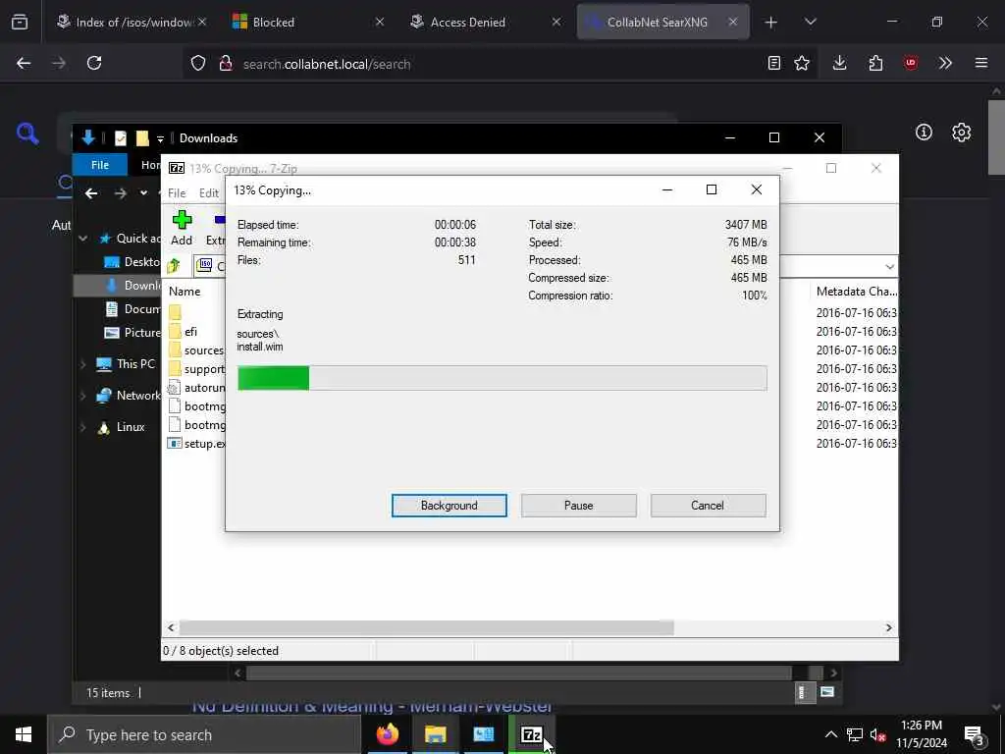Open the Firefox application menu
This screenshot has width=1005, height=754.
[980, 63]
